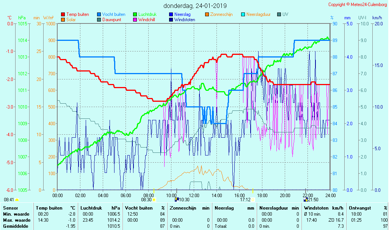Click the Sensor column header in table

[10, 208]
